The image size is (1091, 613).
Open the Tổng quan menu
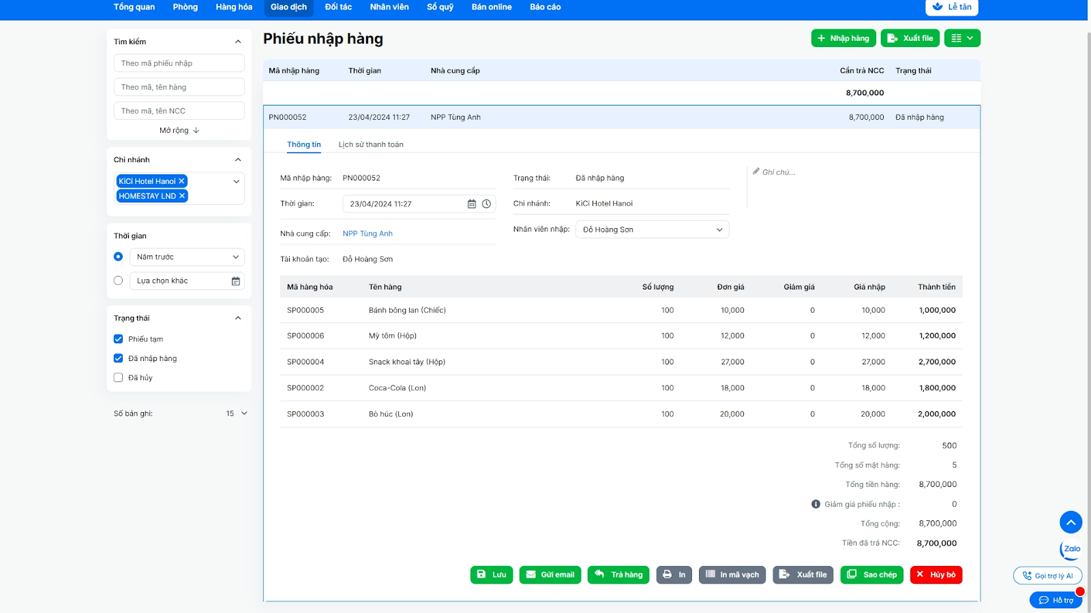(x=134, y=7)
